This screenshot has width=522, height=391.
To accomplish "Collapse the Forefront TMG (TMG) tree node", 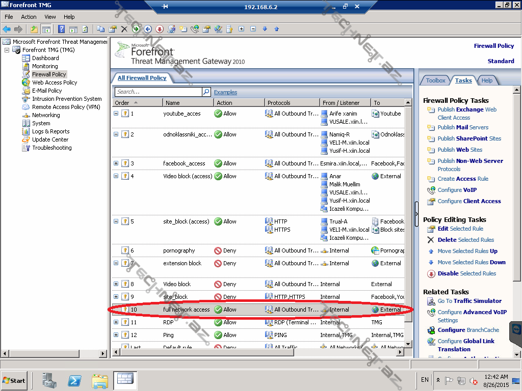I will [7, 50].
